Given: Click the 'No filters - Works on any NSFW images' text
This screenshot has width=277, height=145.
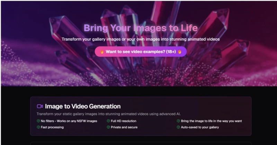Looking at the screenshot, I should tap(69, 121).
